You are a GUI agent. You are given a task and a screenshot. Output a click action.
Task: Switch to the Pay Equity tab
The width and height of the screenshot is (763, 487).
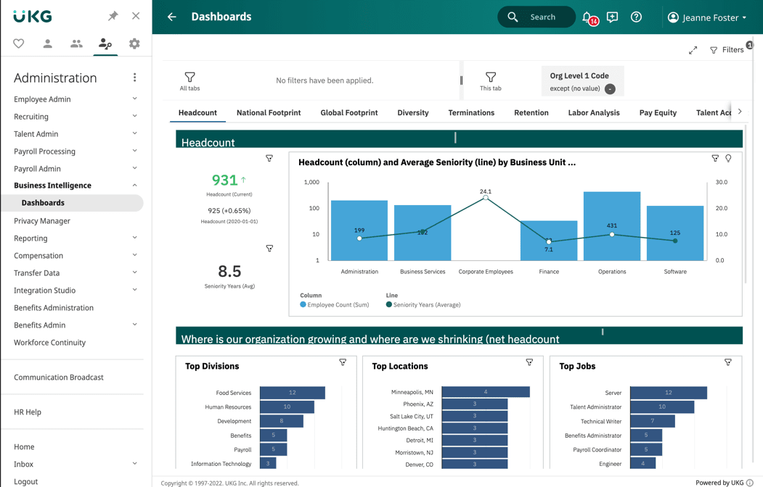tap(658, 113)
